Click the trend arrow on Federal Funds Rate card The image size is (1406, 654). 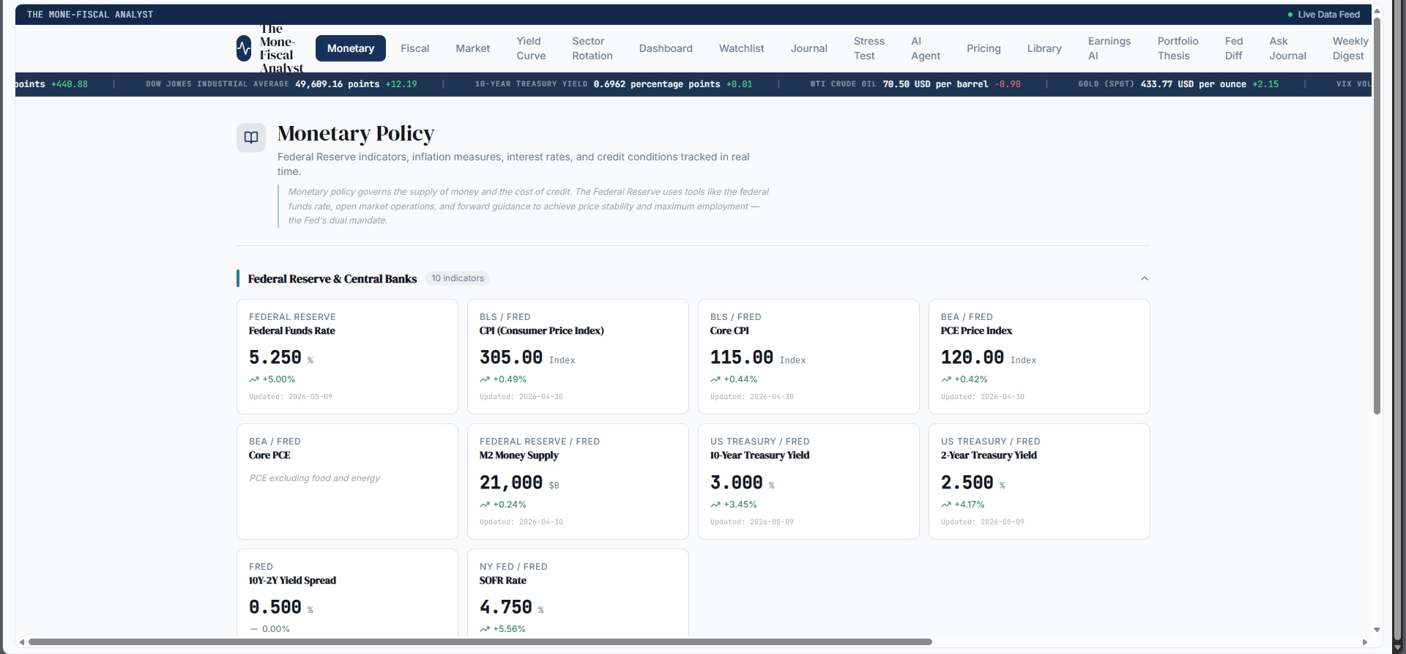click(x=254, y=379)
